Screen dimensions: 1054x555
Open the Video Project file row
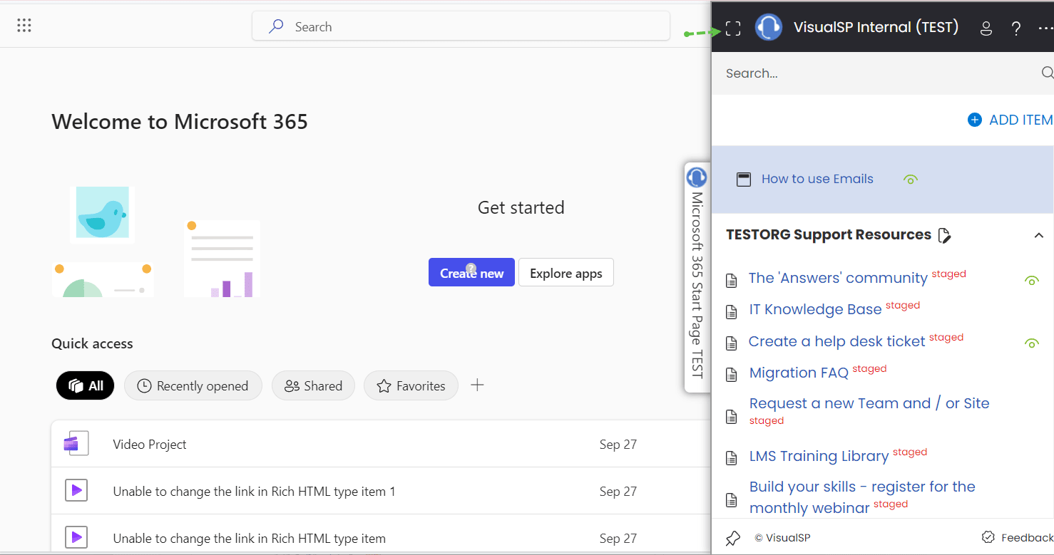[x=381, y=444]
